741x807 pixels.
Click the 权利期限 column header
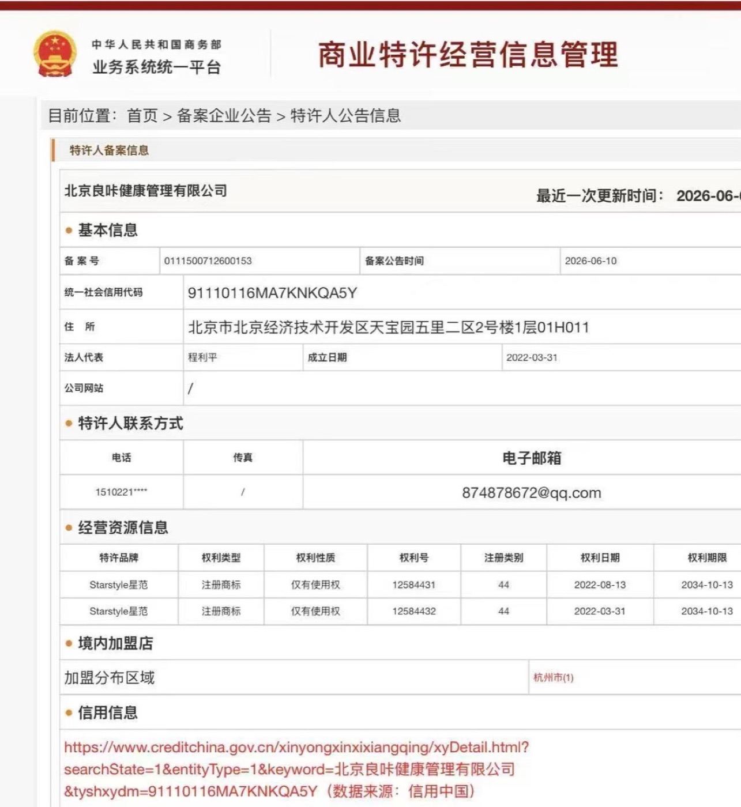point(707,557)
